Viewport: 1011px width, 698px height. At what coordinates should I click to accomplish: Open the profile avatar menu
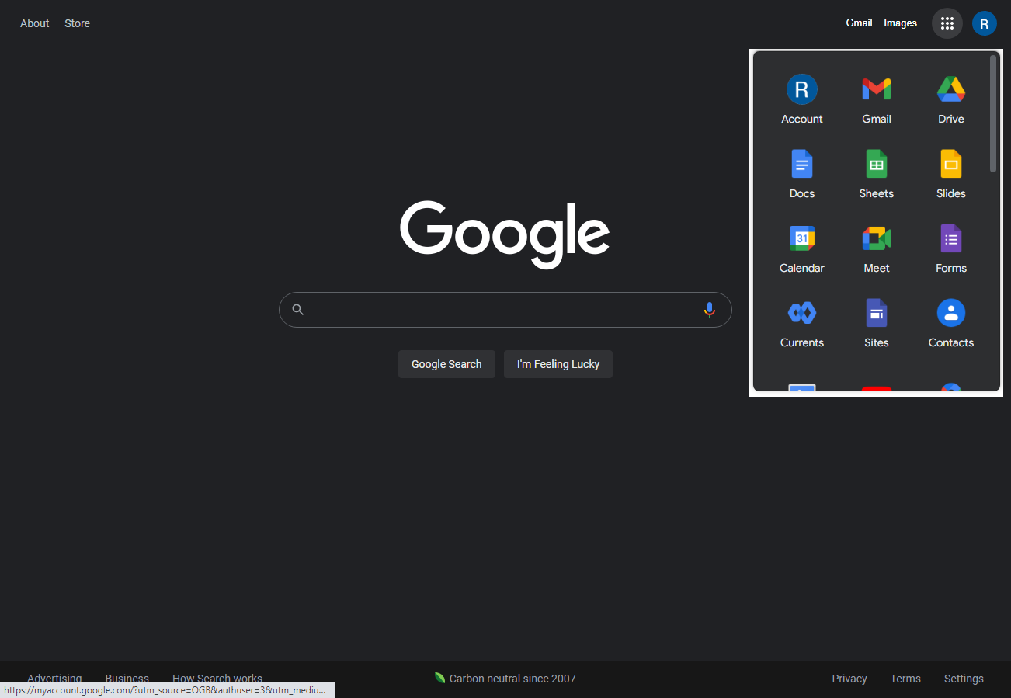984,23
